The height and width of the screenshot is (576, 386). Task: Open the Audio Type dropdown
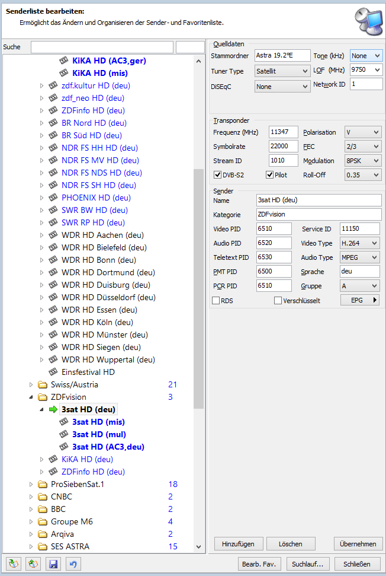tap(360, 257)
